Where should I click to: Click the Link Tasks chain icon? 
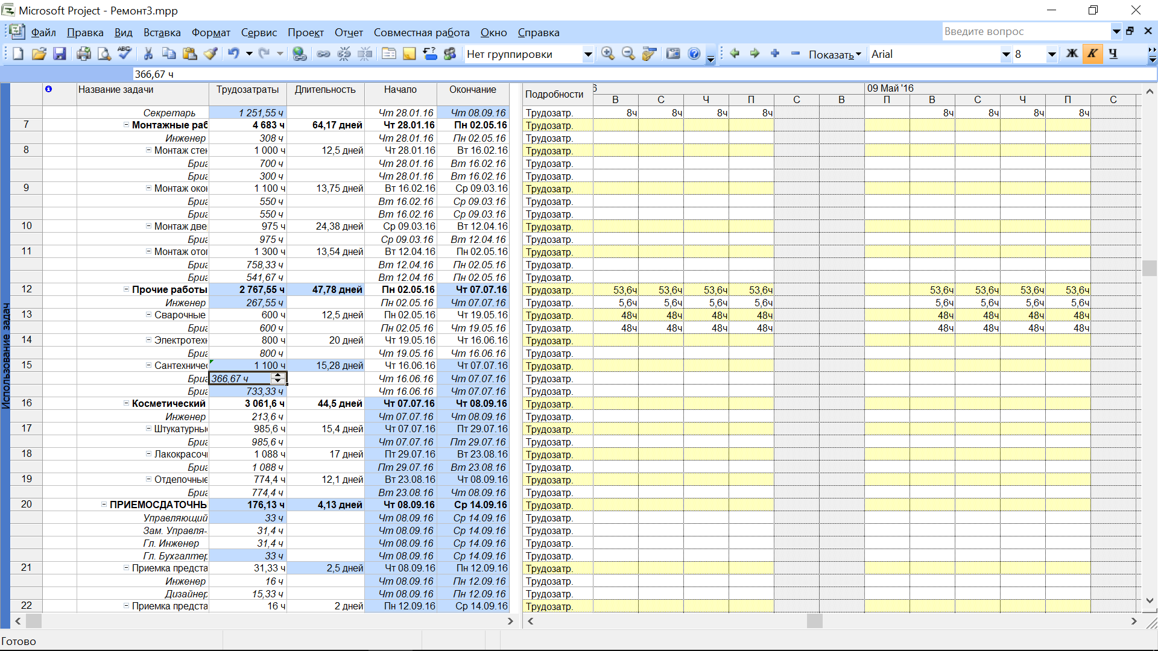(x=324, y=54)
